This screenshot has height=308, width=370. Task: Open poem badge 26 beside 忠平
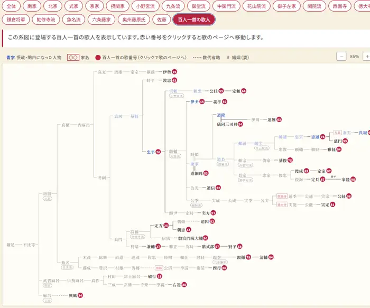(x=158, y=152)
